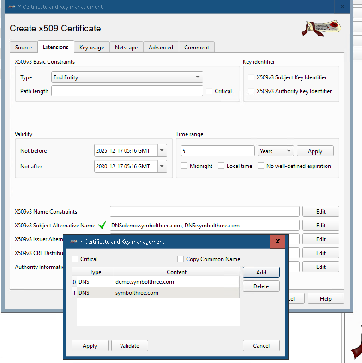Click DNS type cell in row 1
Screen dimensions: 362x363
point(95,292)
